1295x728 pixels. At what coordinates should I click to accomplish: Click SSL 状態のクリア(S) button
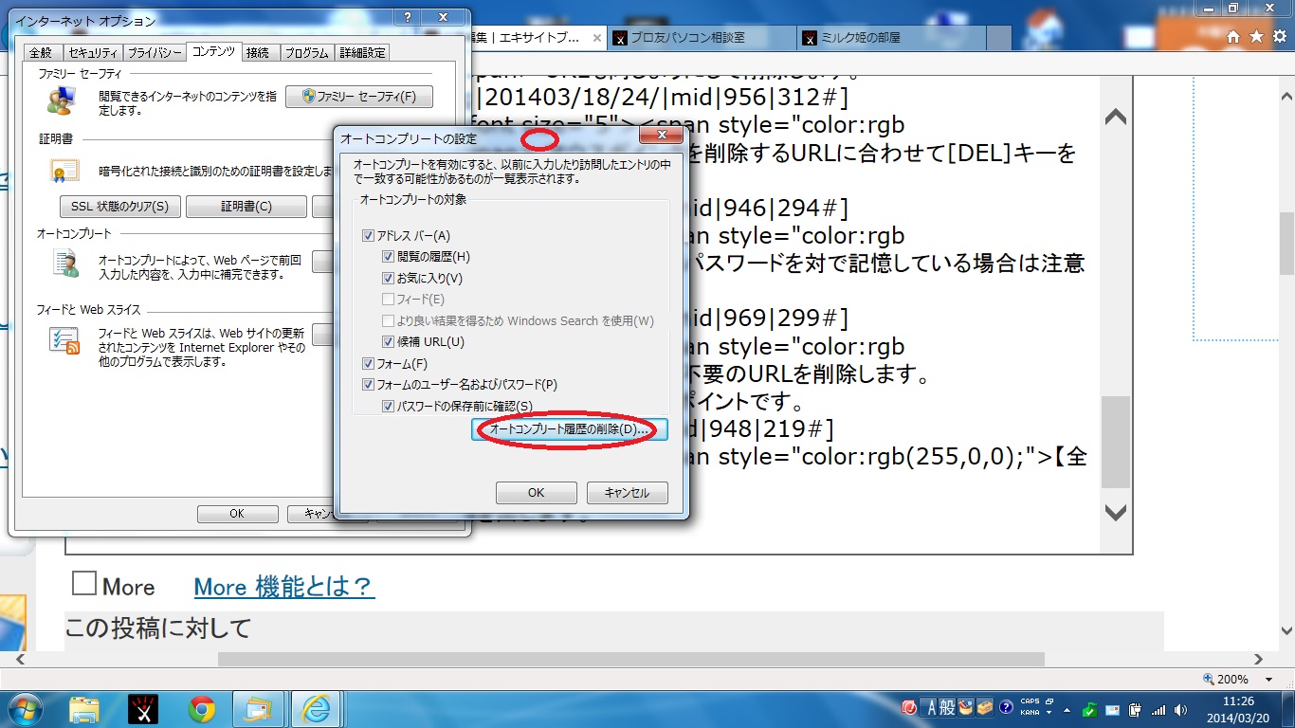coord(119,207)
